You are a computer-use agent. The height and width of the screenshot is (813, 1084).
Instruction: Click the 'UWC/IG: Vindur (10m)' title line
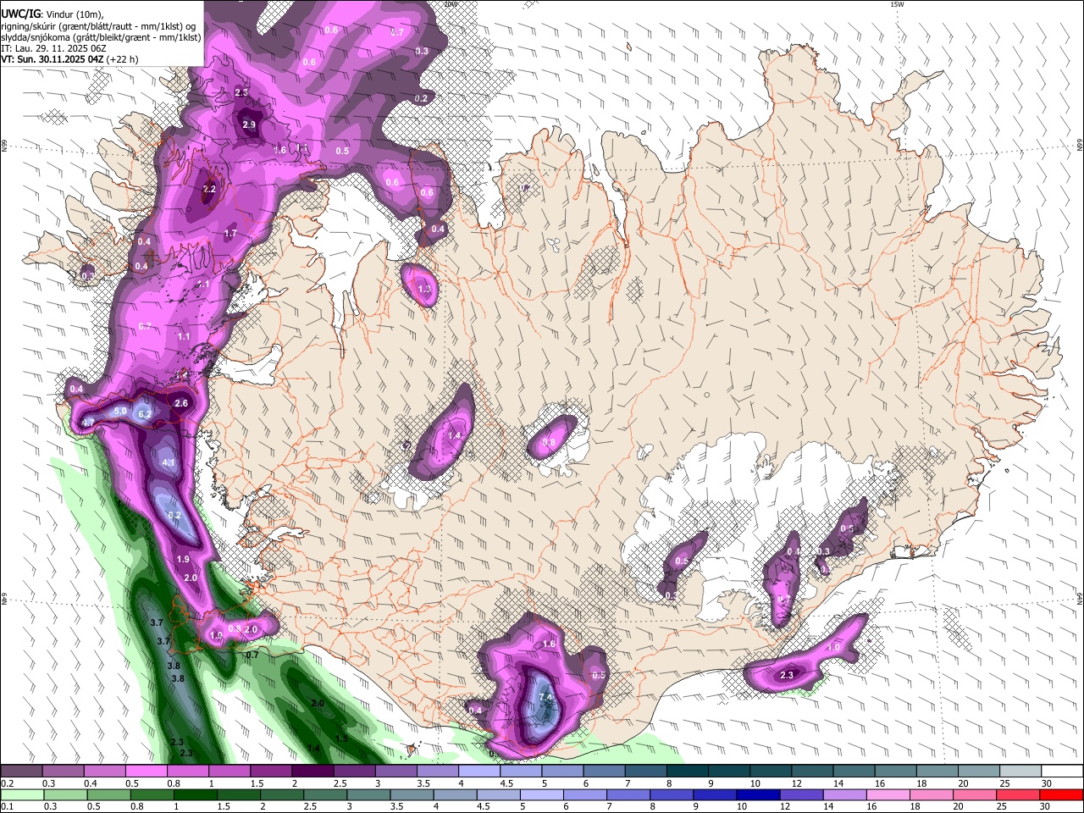click(52, 14)
